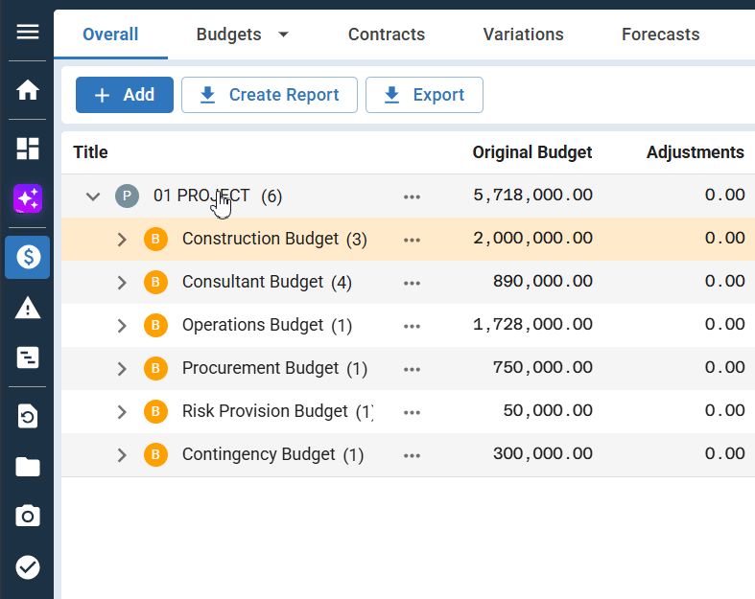Click the purple AI sparkle icon
755x599 pixels.
tap(28, 199)
